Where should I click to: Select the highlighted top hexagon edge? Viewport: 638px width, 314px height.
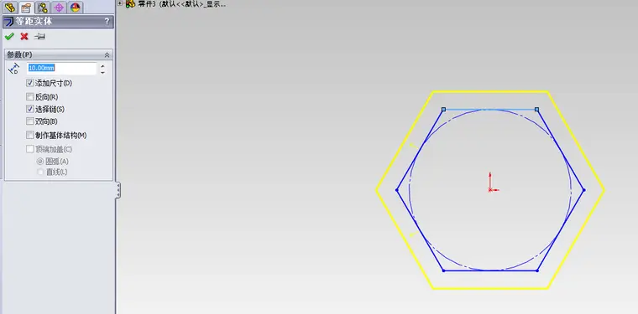point(490,109)
